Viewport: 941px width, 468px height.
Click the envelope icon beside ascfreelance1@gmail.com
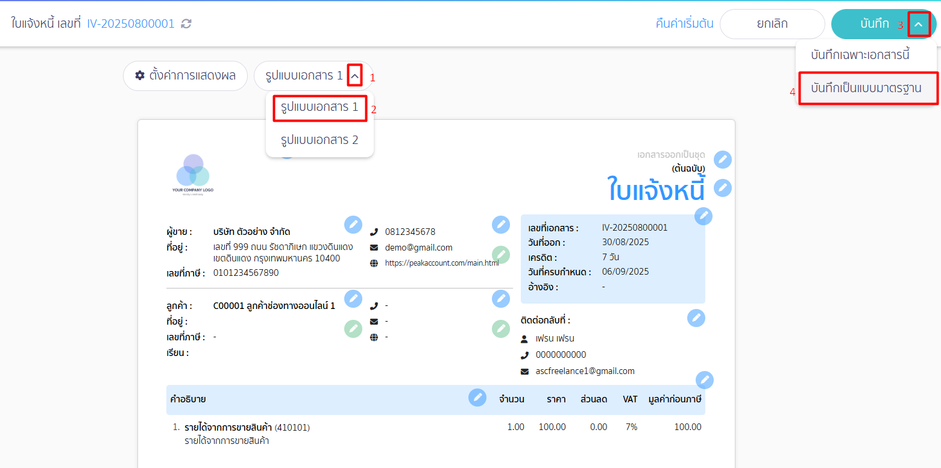point(524,371)
